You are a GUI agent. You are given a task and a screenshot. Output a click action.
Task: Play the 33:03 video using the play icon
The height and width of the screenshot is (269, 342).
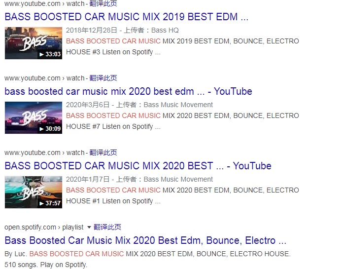click(x=41, y=54)
